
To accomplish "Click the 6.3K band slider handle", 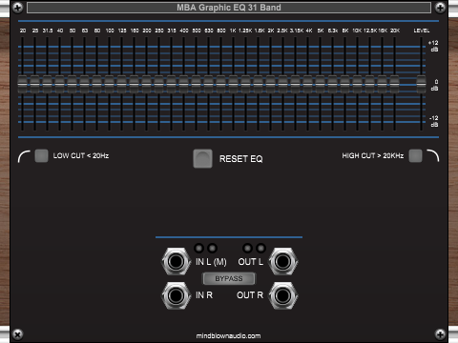I will (x=332, y=84).
